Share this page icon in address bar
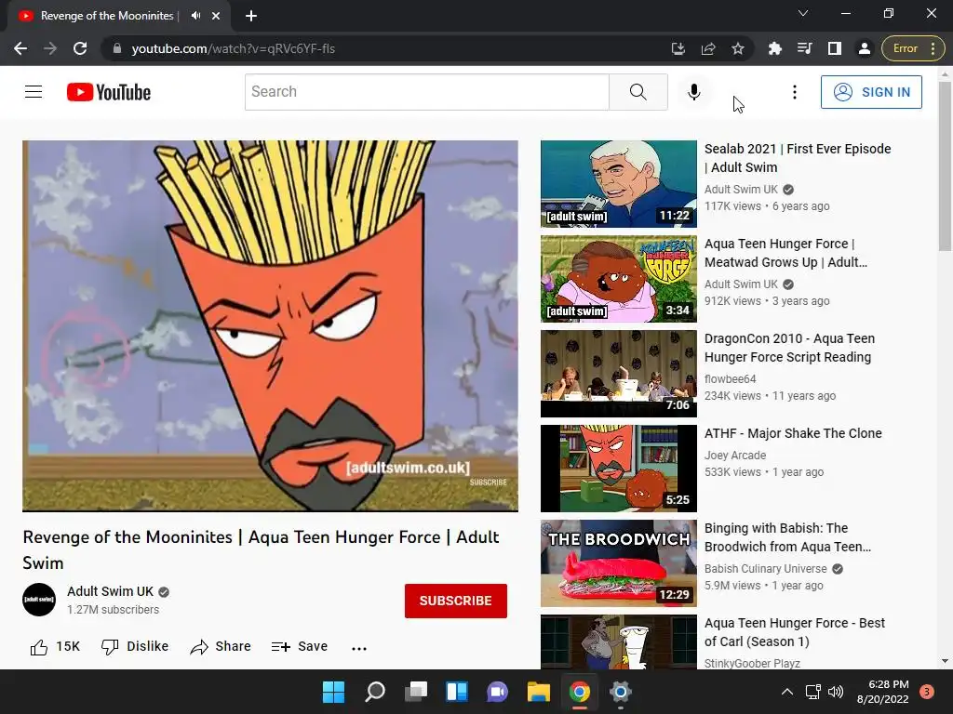Viewport: 953px width, 714px height. [708, 48]
